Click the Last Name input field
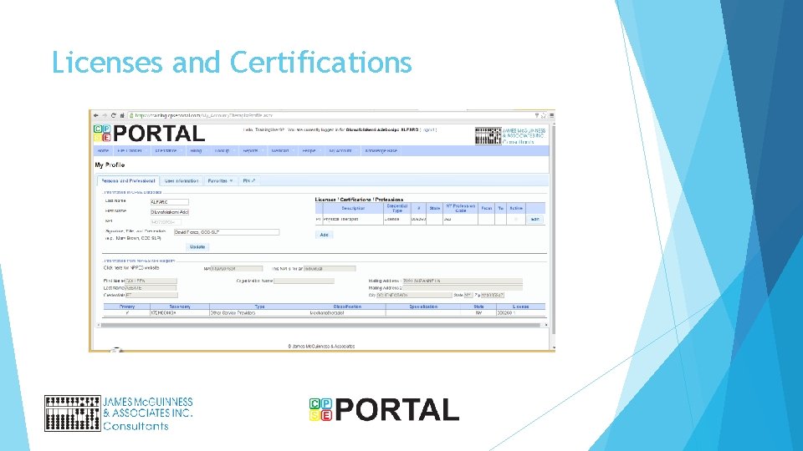The height and width of the screenshot is (451, 803). coord(170,202)
